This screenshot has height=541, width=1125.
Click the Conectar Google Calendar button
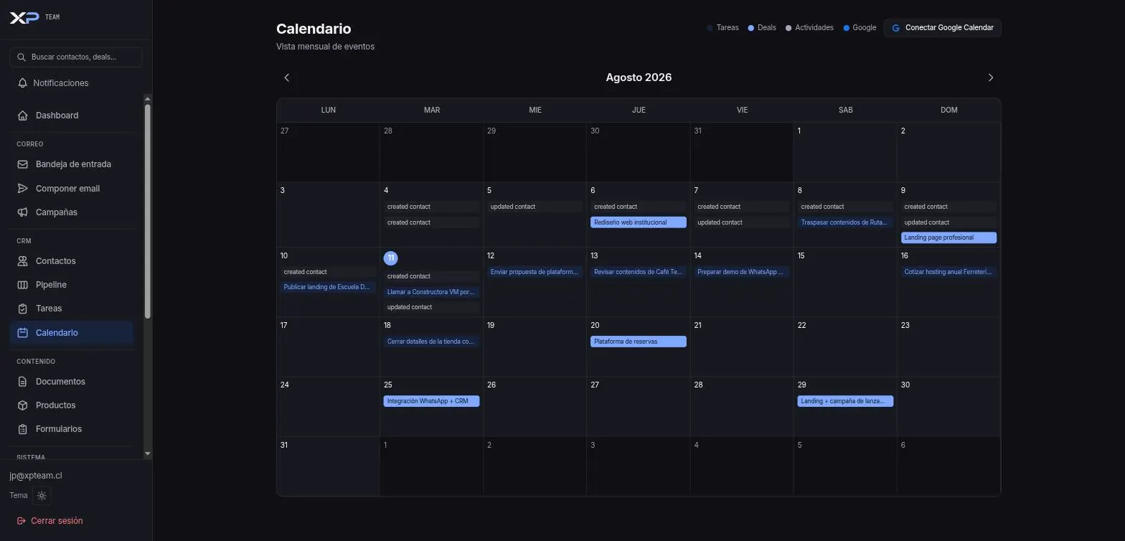point(943,28)
